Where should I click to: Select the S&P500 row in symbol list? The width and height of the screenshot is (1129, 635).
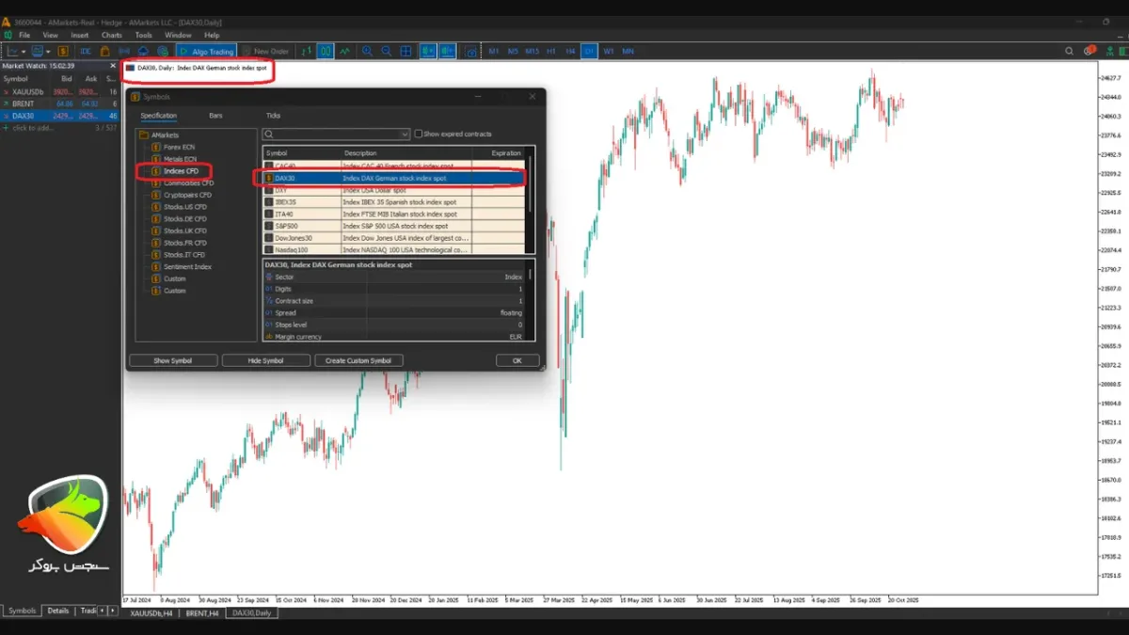click(393, 226)
